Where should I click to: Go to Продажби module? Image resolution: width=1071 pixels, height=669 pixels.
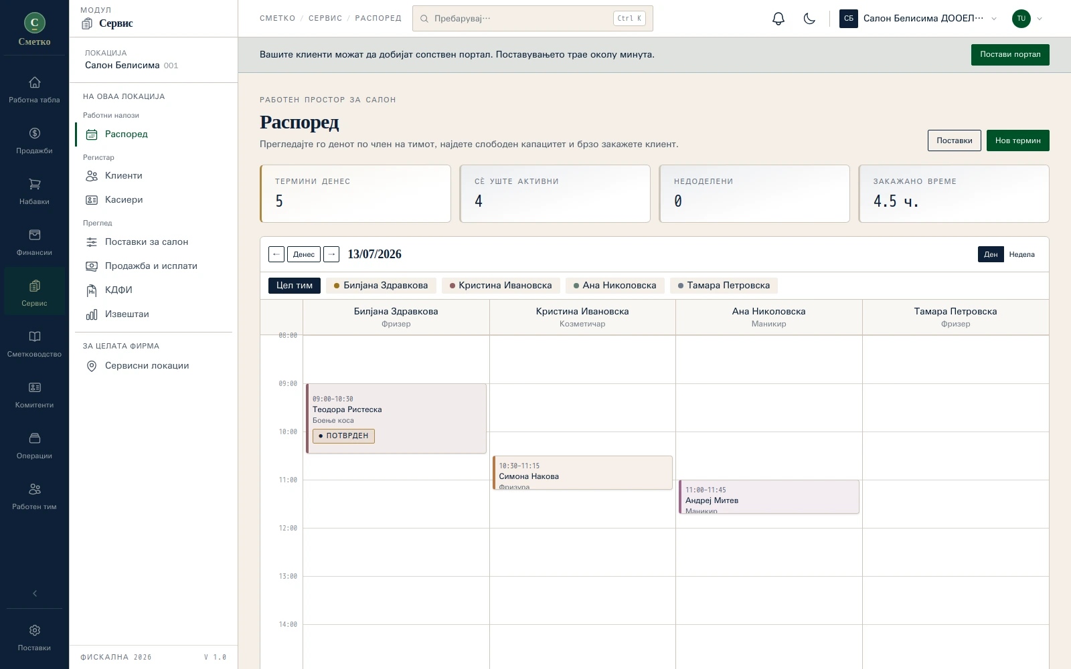(x=34, y=140)
